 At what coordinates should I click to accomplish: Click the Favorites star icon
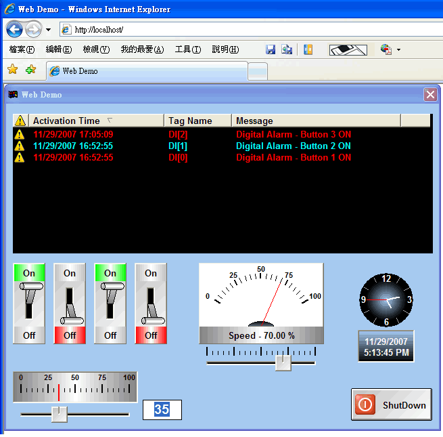click(12, 70)
